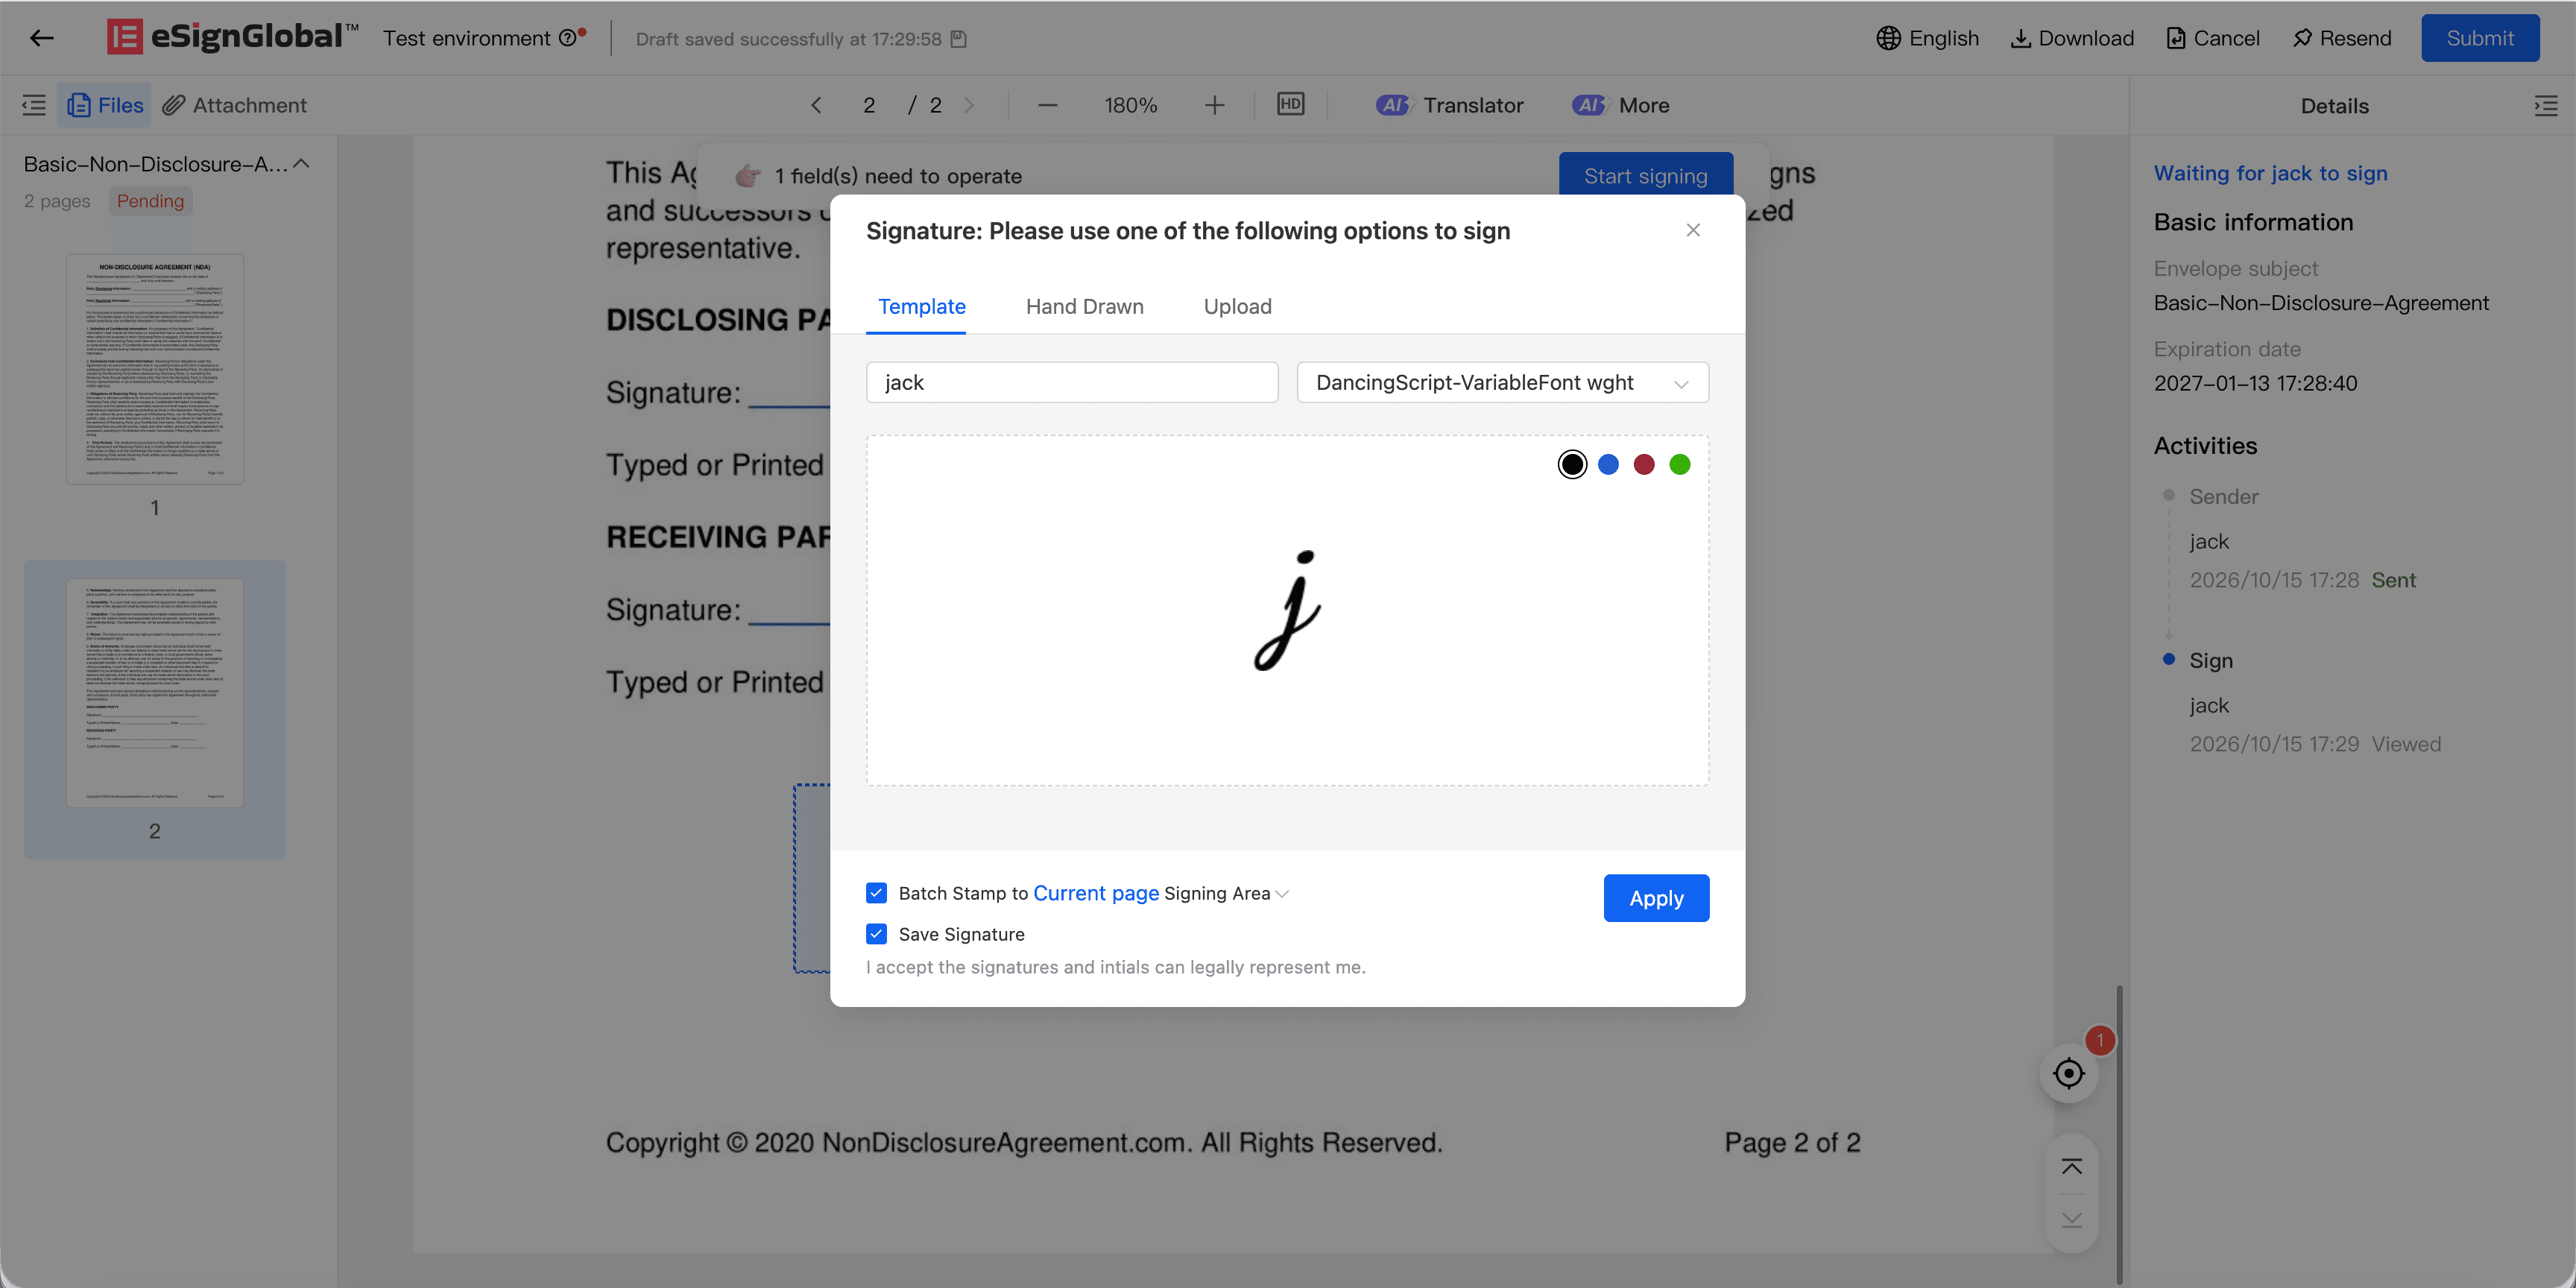This screenshot has width=2576, height=1288.
Task: Pick the red signature color
Action: pyautogui.click(x=1644, y=464)
